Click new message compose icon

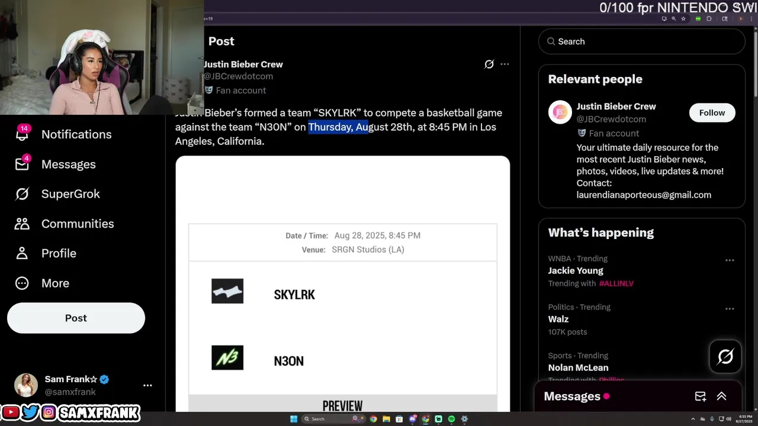(700, 396)
